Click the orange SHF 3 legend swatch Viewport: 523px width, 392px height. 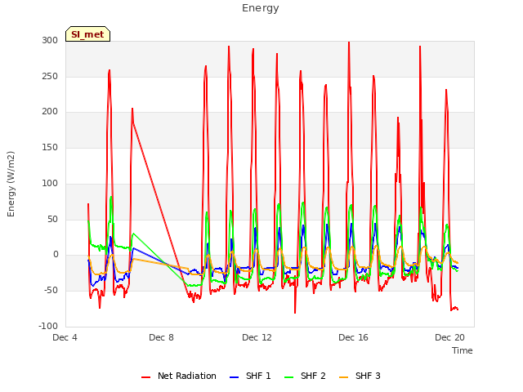click(x=343, y=377)
